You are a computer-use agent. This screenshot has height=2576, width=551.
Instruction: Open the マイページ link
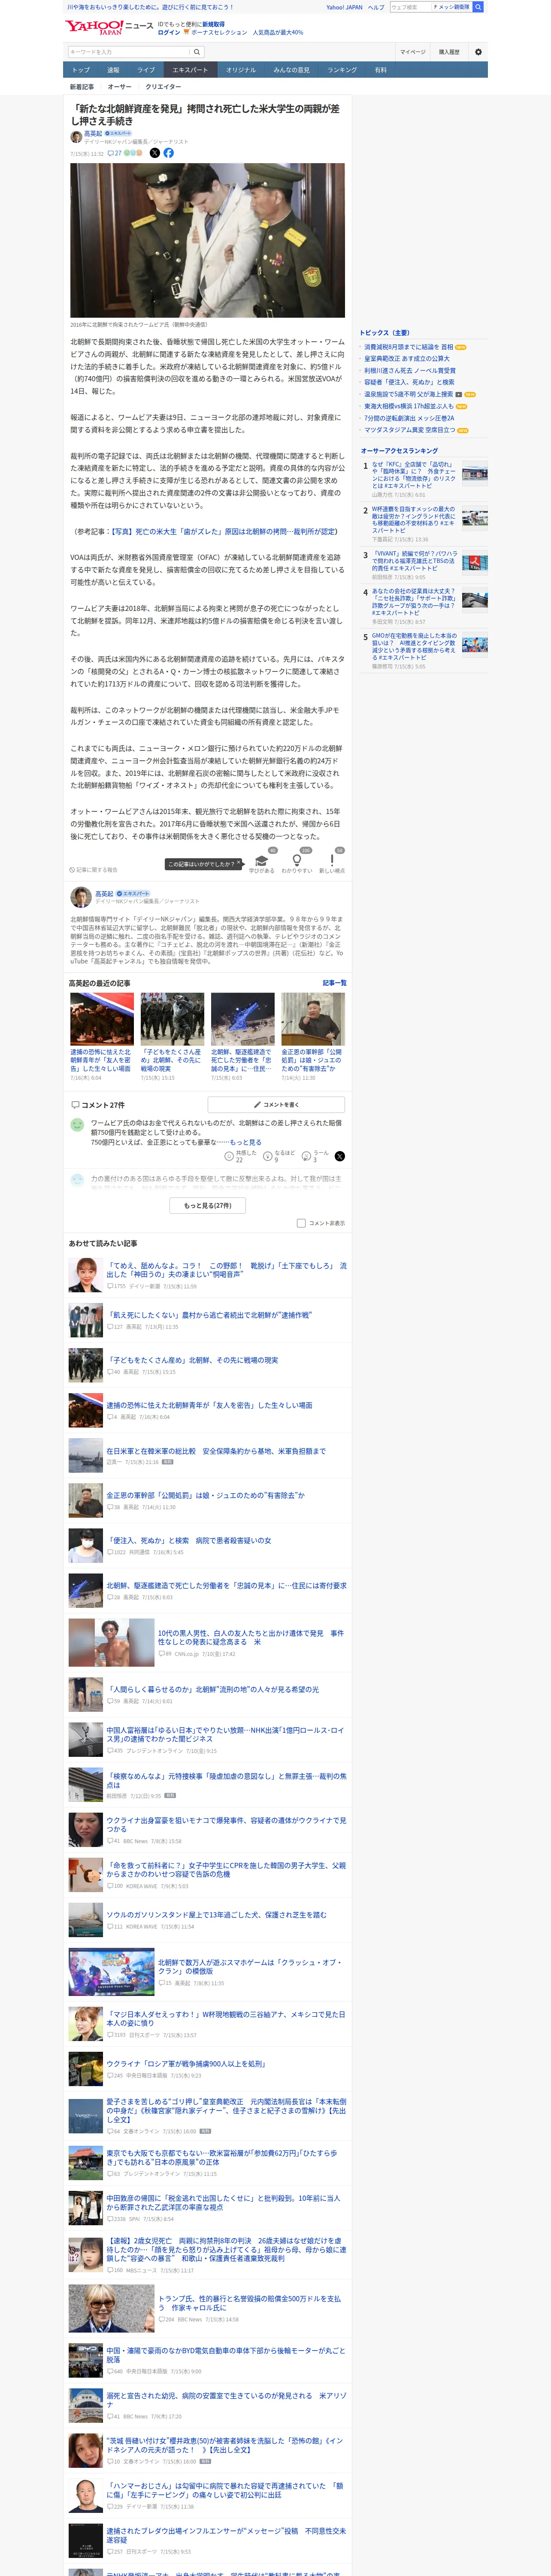point(412,52)
